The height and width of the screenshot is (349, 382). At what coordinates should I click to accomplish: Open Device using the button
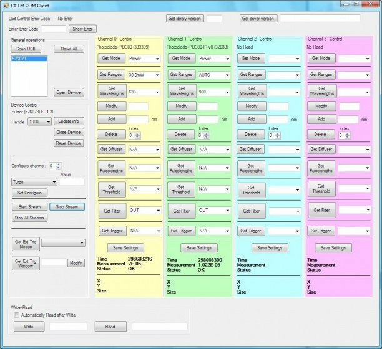click(x=69, y=92)
